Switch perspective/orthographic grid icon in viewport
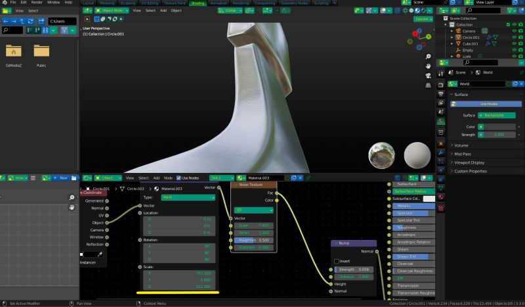The image size is (525, 307). [428, 85]
